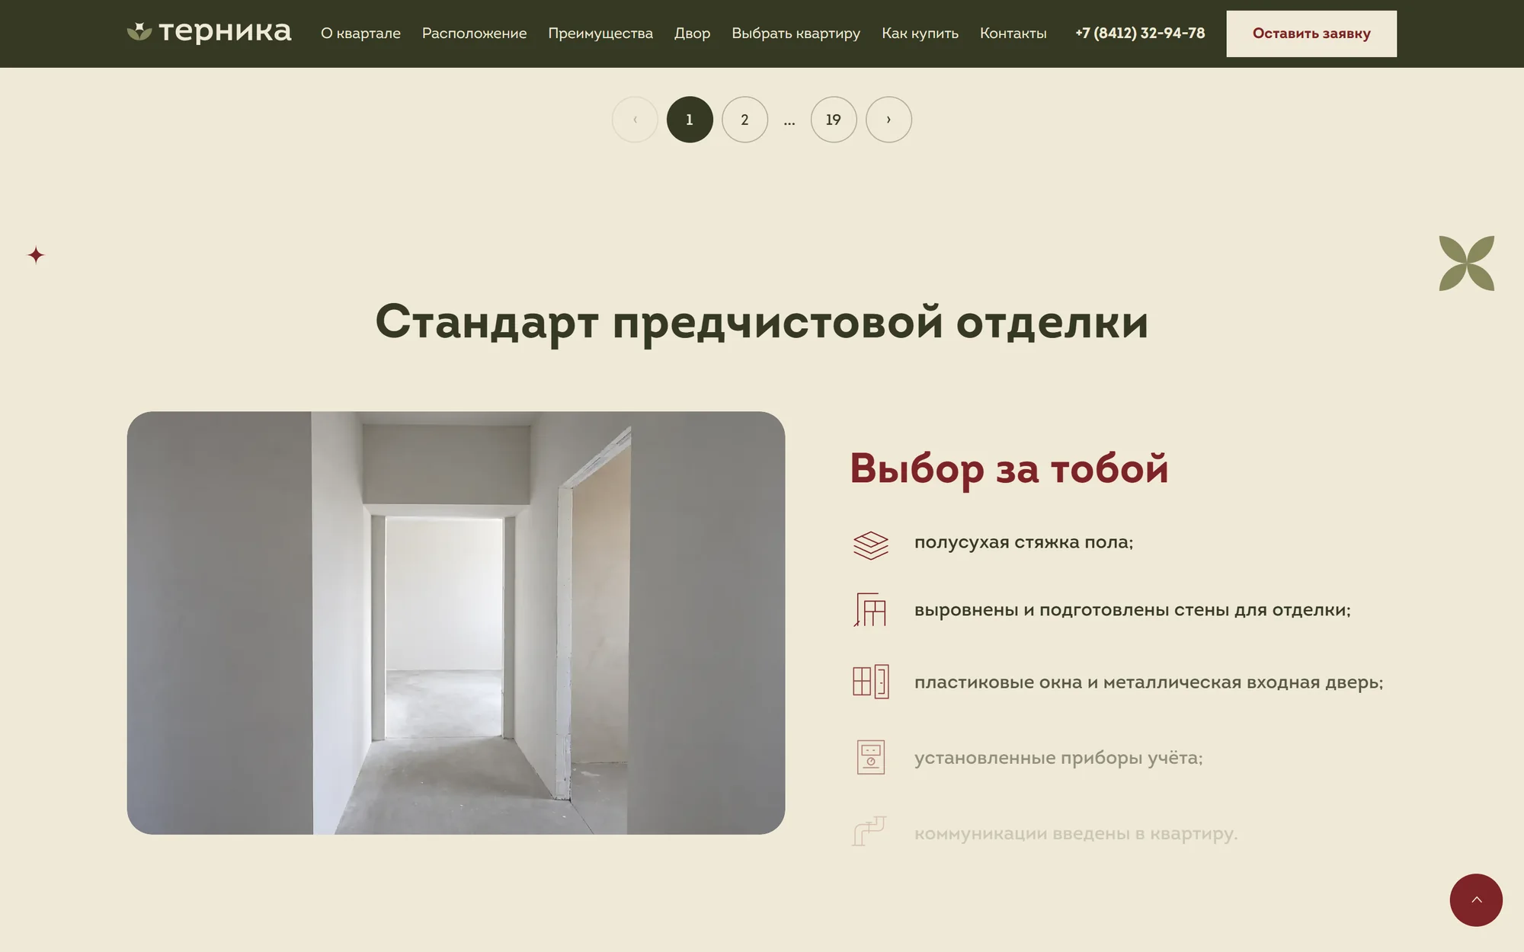Select Двор in the header menu

click(692, 34)
